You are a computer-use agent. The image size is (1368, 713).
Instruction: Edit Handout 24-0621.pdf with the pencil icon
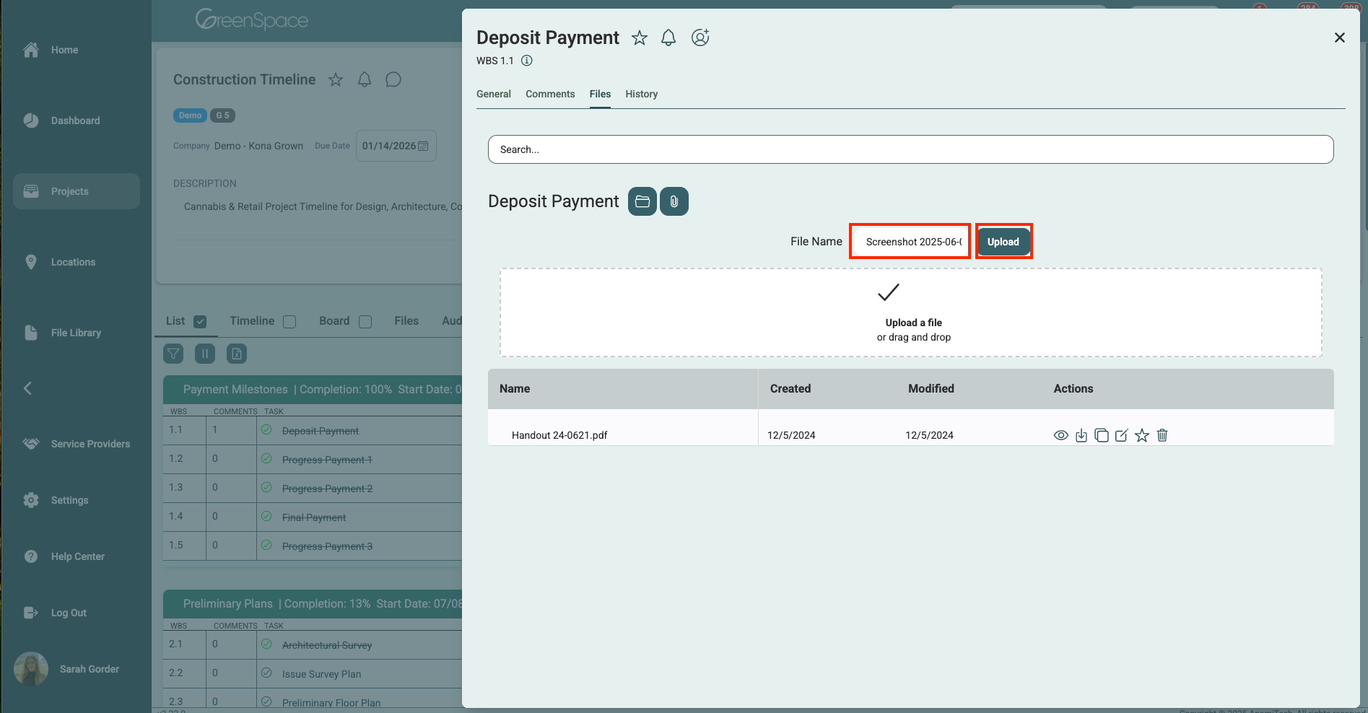click(1122, 435)
